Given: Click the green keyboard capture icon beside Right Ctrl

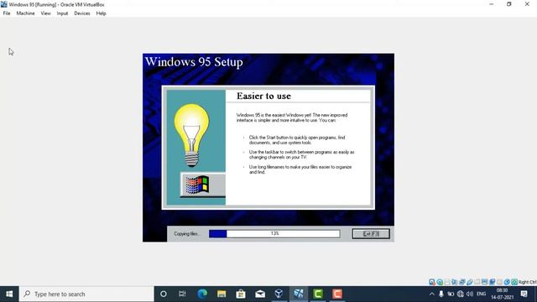Looking at the screenshot, I should (514, 282).
